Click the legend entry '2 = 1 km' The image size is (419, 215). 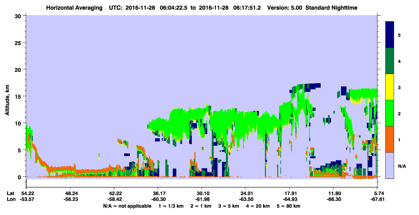pyautogui.click(x=201, y=206)
